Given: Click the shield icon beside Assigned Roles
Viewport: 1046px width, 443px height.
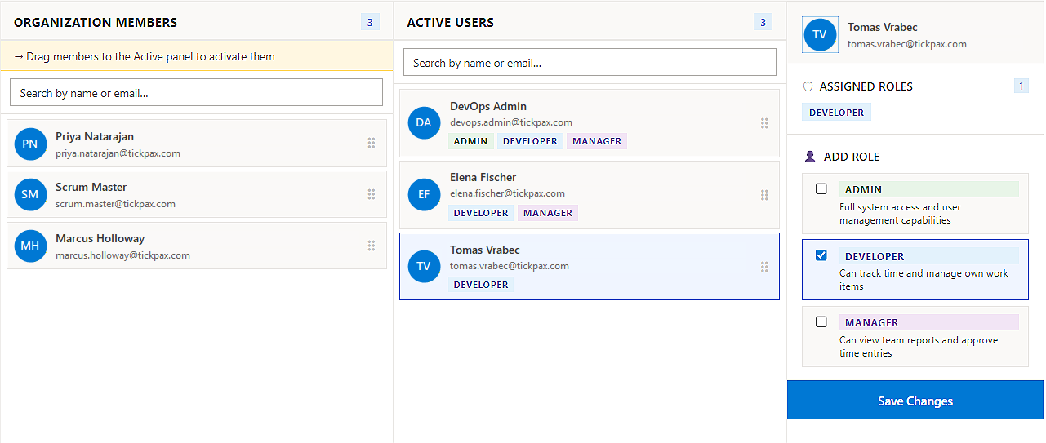Looking at the screenshot, I should coord(808,86).
